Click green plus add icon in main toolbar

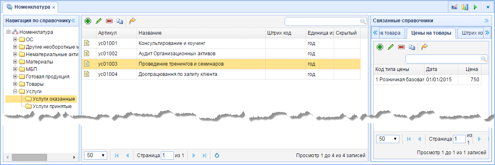coord(87,21)
